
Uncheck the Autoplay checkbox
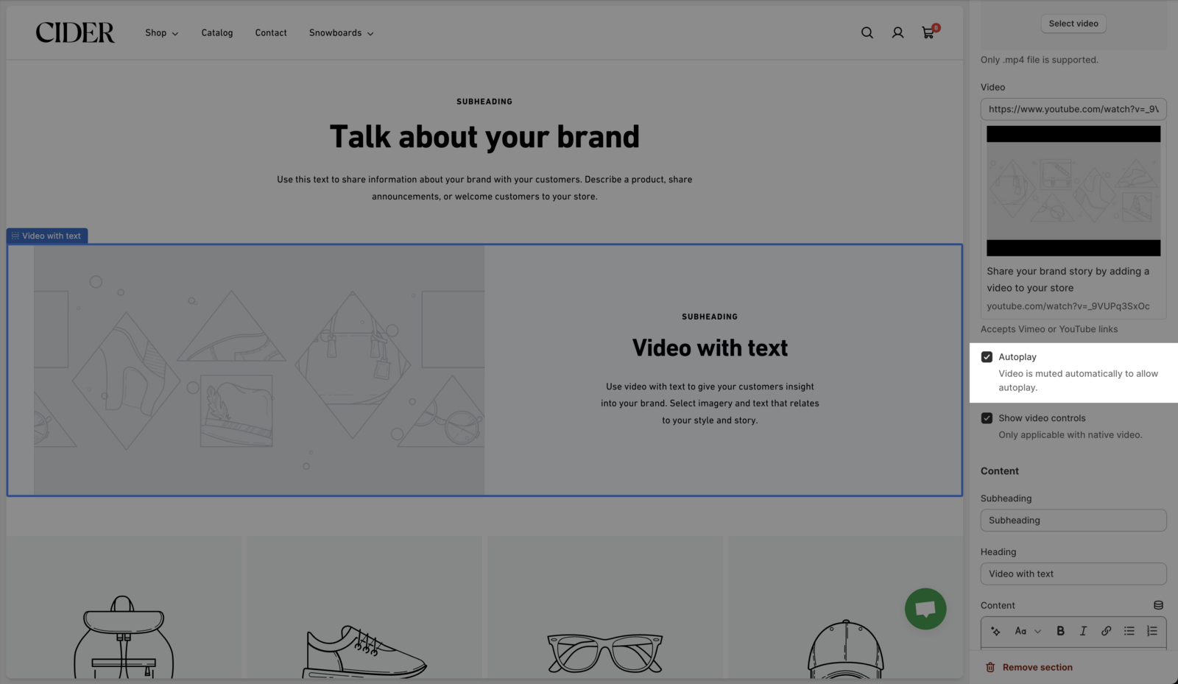[987, 357]
